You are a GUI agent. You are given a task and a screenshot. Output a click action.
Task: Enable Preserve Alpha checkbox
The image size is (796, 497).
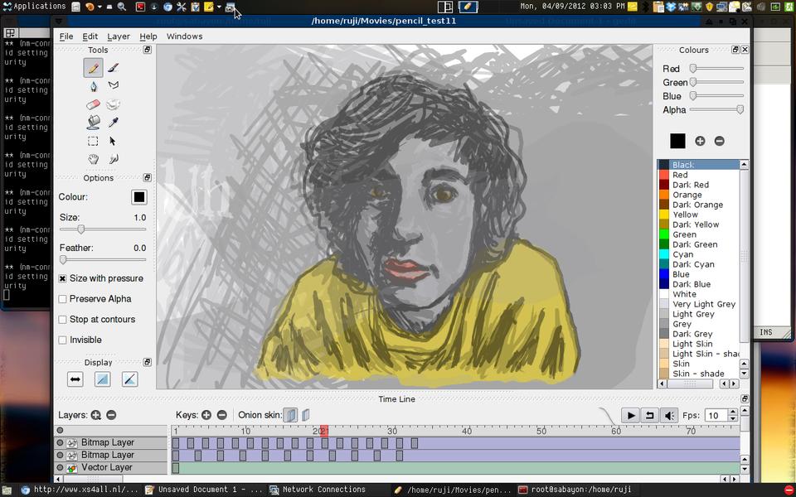click(x=63, y=299)
